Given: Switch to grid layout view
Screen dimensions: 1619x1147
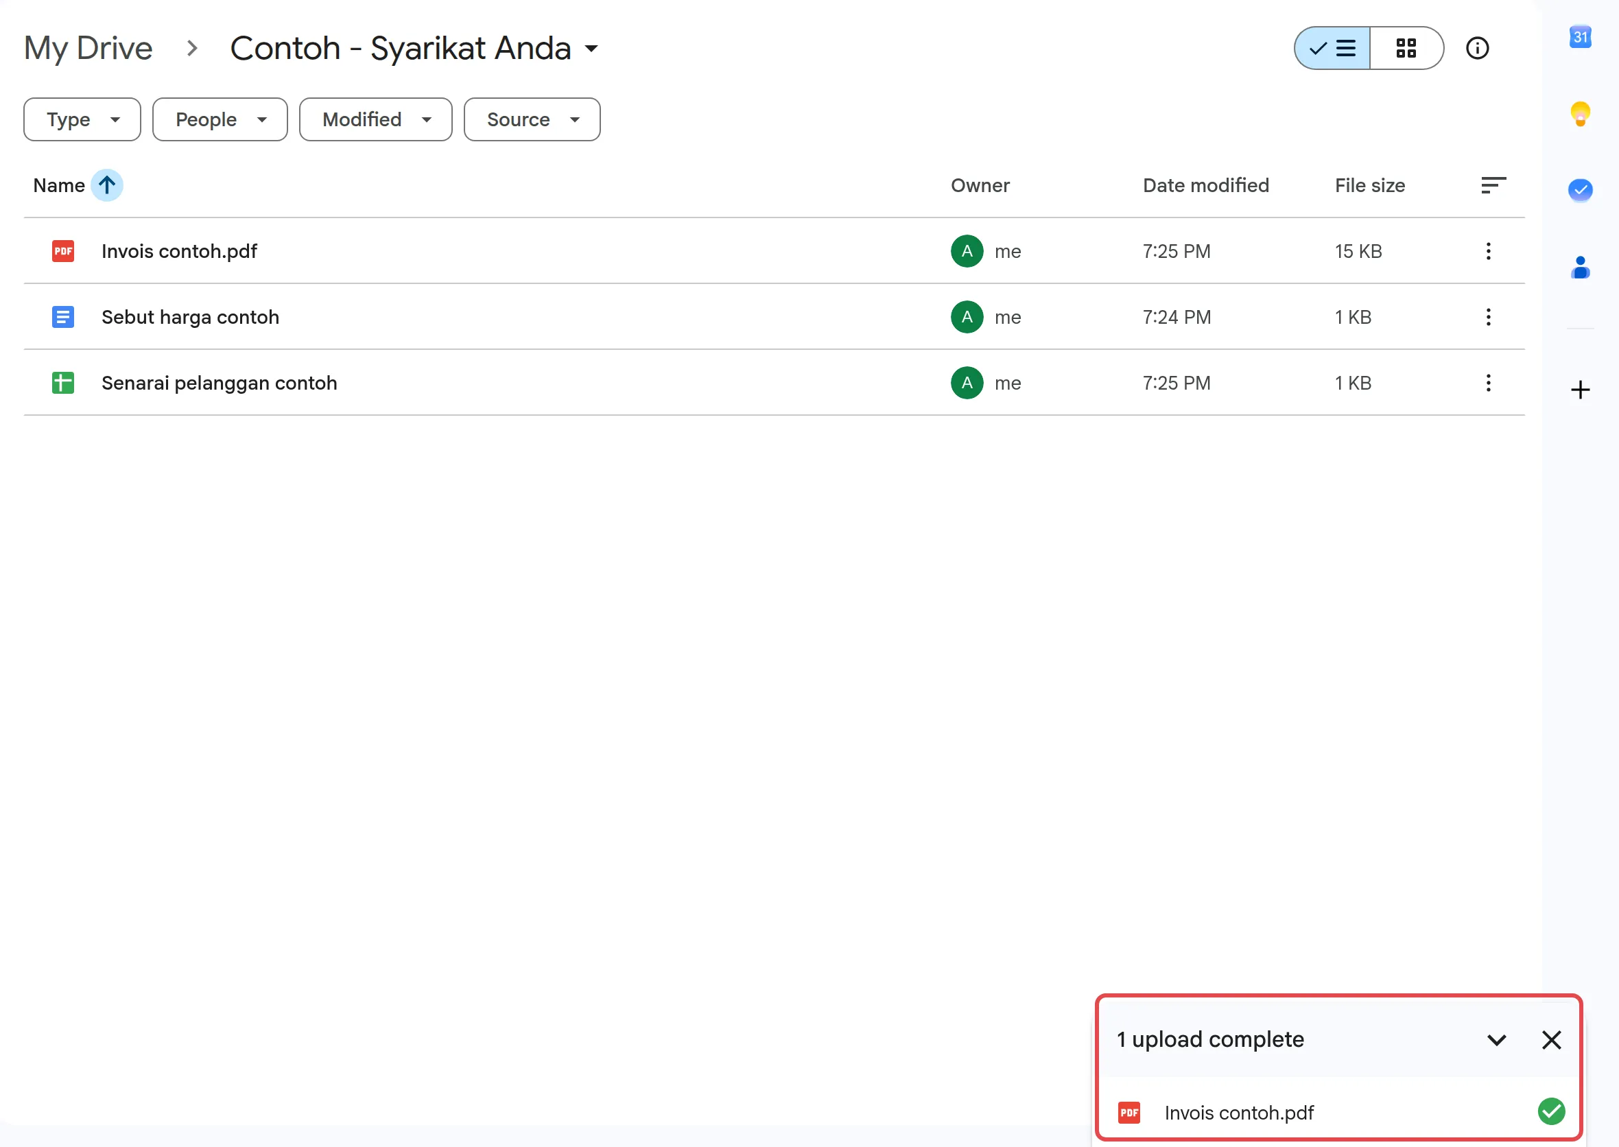Looking at the screenshot, I should [x=1406, y=48].
